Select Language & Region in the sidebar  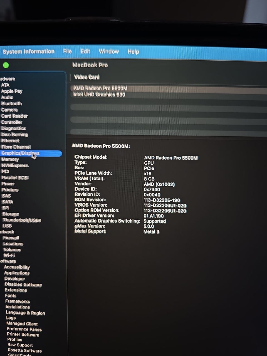tap(25, 313)
